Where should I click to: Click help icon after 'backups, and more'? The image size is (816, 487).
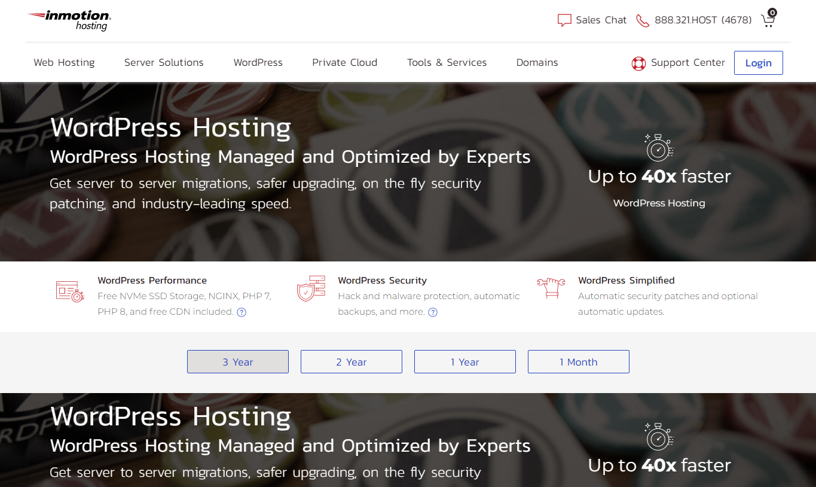[433, 312]
